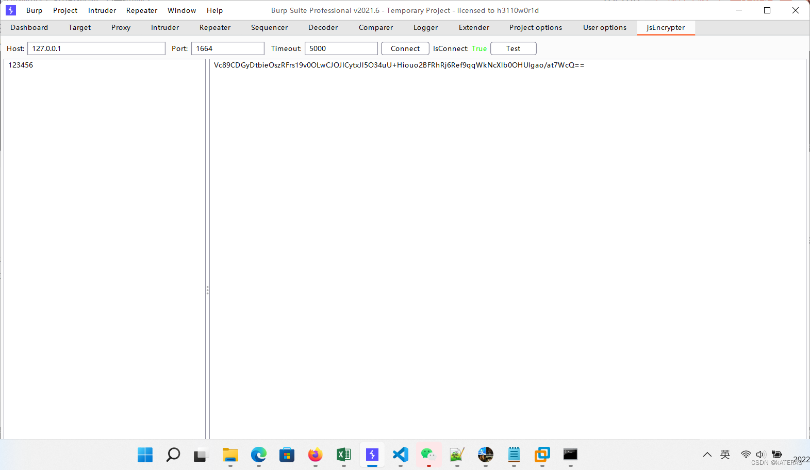
Task: Click the volume speaker tray icon
Action: [x=761, y=455]
